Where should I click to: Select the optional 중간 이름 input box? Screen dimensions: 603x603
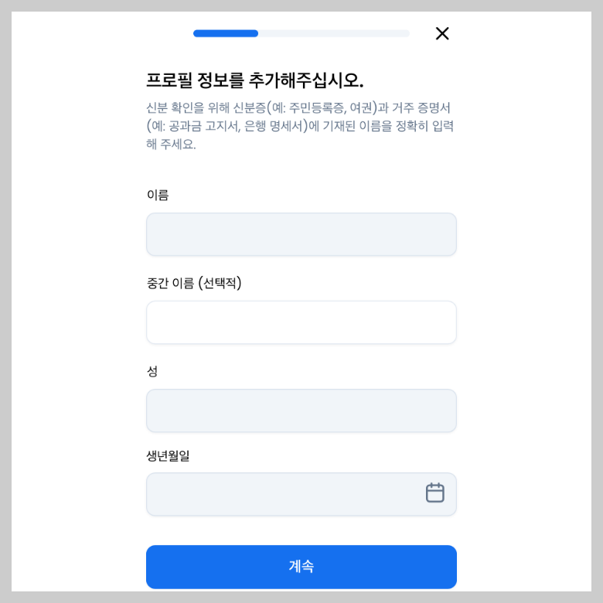pos(301,322)
